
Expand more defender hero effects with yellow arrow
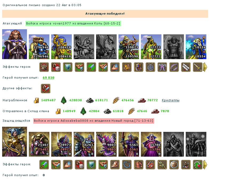[205, 164]
